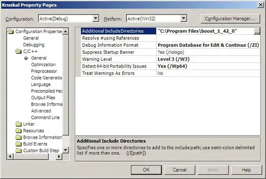The width and height of the screenshot is (266, 179).
Task: Click the Browse Information folder icon
Action: coord(19,137)
